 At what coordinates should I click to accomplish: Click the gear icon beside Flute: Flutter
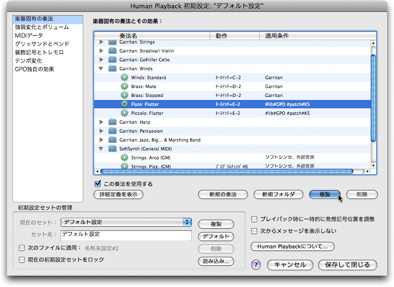pos(124,104)
